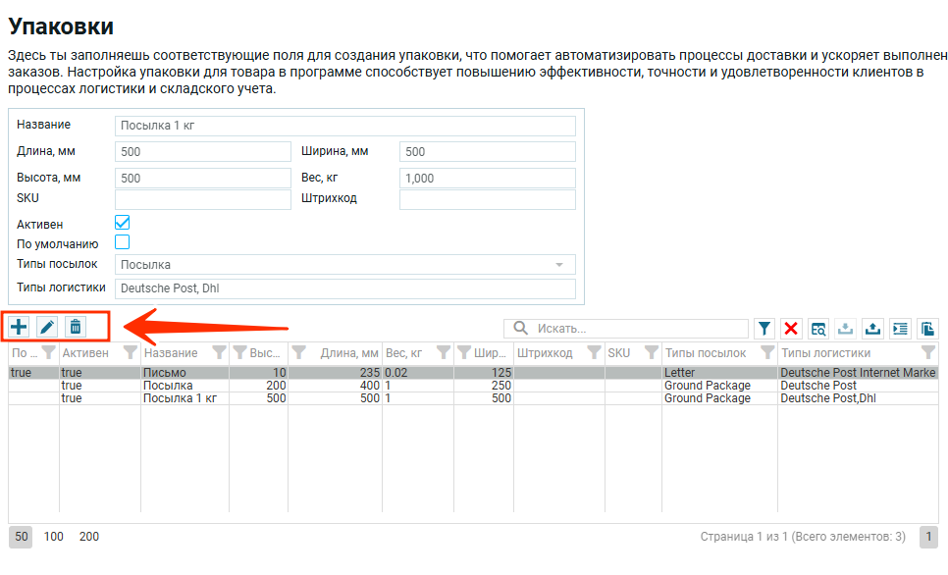Viewport: 948px width, 575px height.
Task: Click the upload export icon in toolbar
Action: pyautogui.click(x=872, y=329)
